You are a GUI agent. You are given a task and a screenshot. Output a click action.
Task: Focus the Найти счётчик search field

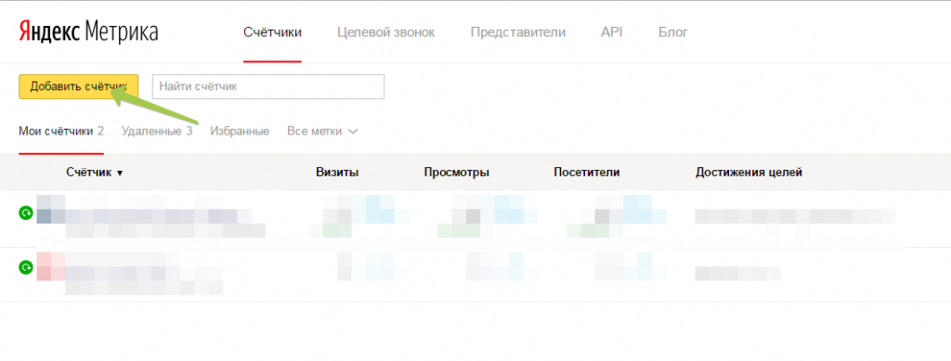point(268,86)
